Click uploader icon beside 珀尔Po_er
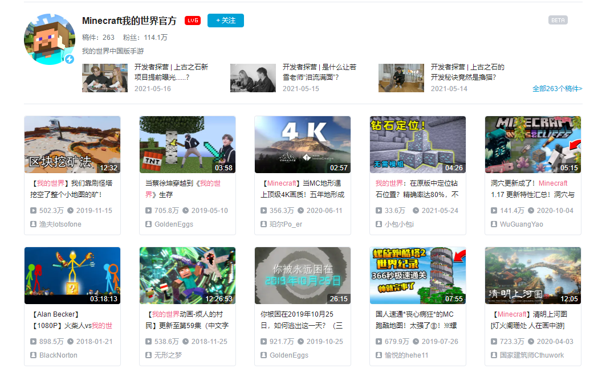598x377 pixels. coord(264,224)
